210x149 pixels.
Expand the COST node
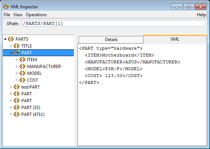[x=17, y=80]
